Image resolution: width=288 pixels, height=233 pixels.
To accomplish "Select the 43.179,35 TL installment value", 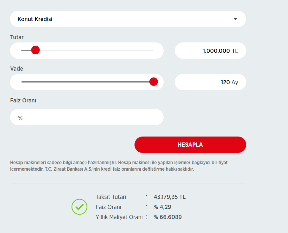I will 170,197.
